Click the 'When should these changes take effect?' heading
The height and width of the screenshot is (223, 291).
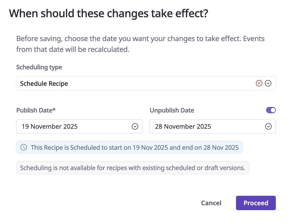click(x=108, y=14)
